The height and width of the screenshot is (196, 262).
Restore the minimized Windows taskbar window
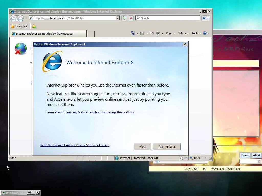29,193
